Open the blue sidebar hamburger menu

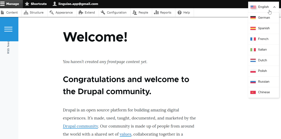(x=8, y=29)
